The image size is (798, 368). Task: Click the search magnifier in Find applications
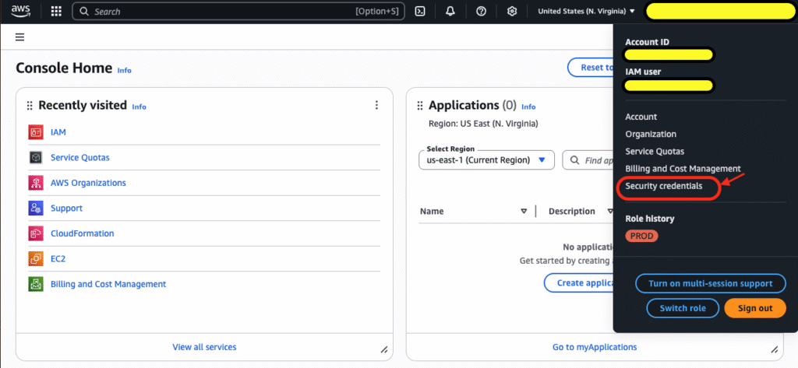click(574, 160)
